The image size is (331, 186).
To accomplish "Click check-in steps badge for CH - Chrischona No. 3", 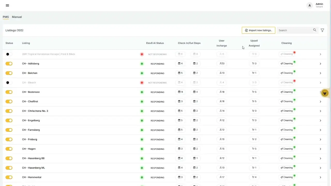I will [x=180, y=111].
